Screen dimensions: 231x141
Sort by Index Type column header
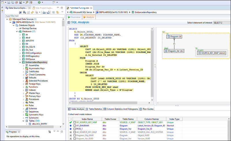(x=174, y=119)
